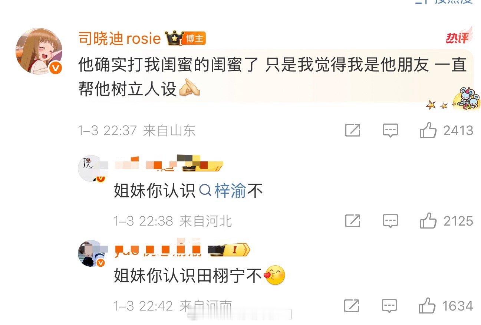Like the 司晓迪rosie comment with 2413 likes
The width and height of the screenshot is (481, 325).
[446, 131]
